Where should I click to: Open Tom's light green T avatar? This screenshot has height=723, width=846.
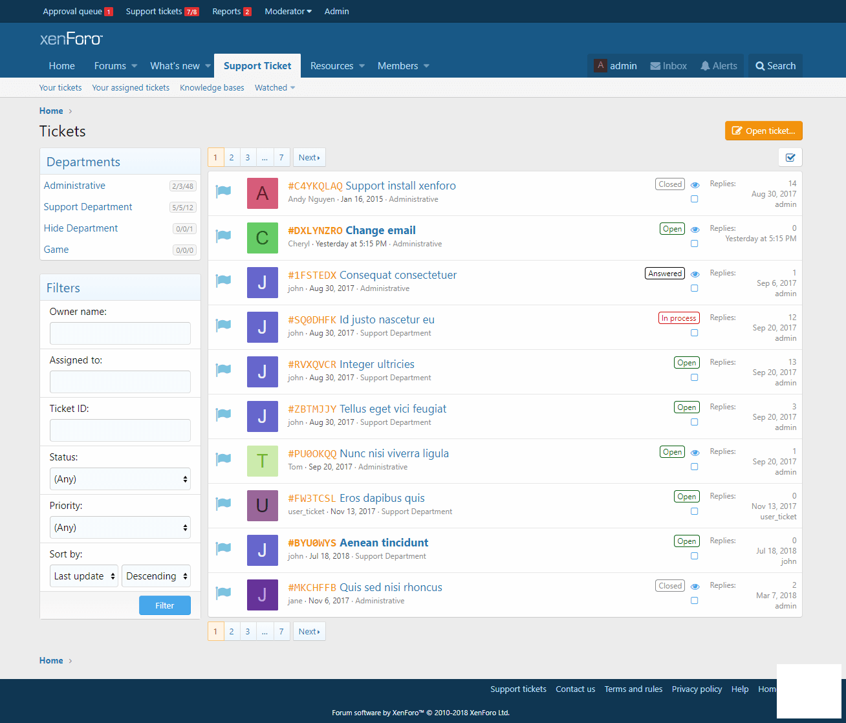click(x=263, y=461)
